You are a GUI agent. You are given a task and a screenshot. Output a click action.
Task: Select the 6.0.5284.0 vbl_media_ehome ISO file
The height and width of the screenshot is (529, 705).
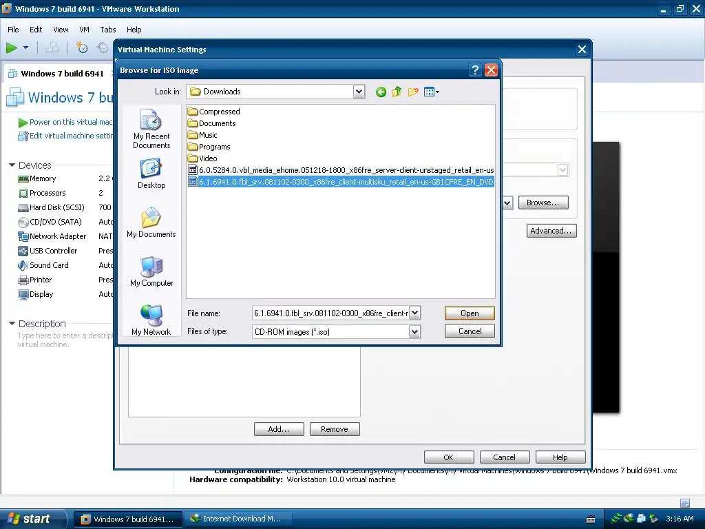click(341, 170)
